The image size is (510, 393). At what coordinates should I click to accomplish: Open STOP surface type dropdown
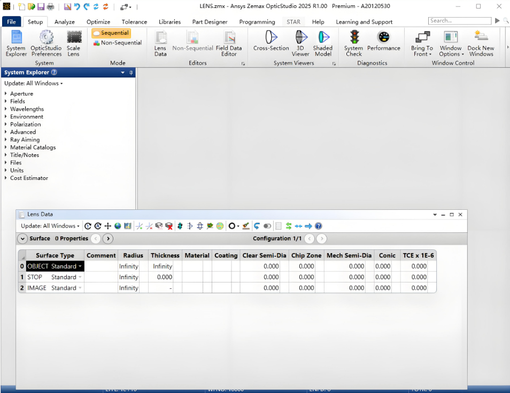(x=80, y=277)
